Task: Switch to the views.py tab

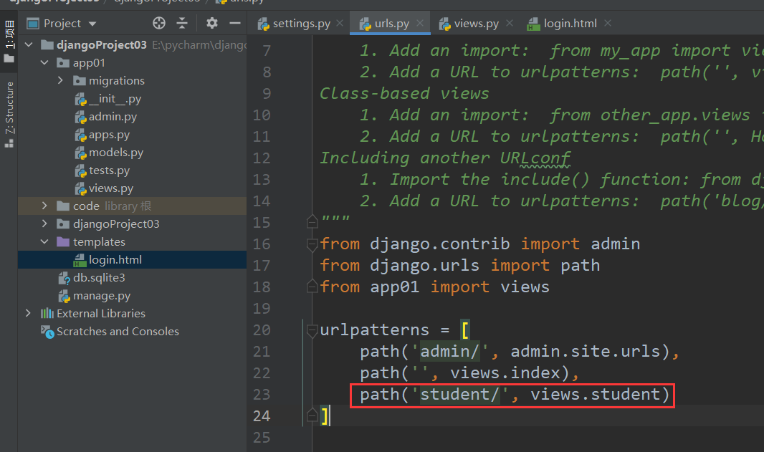Action: click(x=476, y=24)
